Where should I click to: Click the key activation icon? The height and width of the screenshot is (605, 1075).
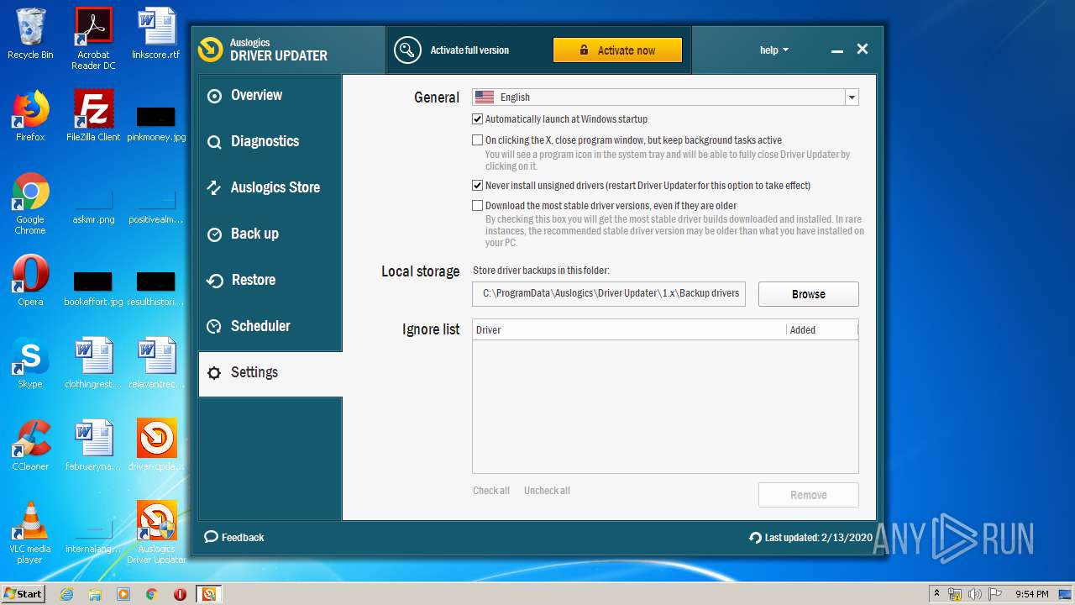pyautogui.click(x=407, y=50)
